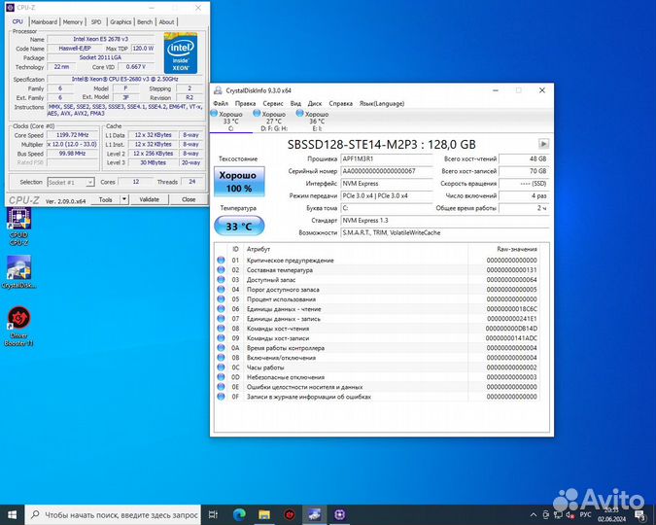
Task: Launch Microsoft Edge from the taskbar
Action: pos(239,514)
